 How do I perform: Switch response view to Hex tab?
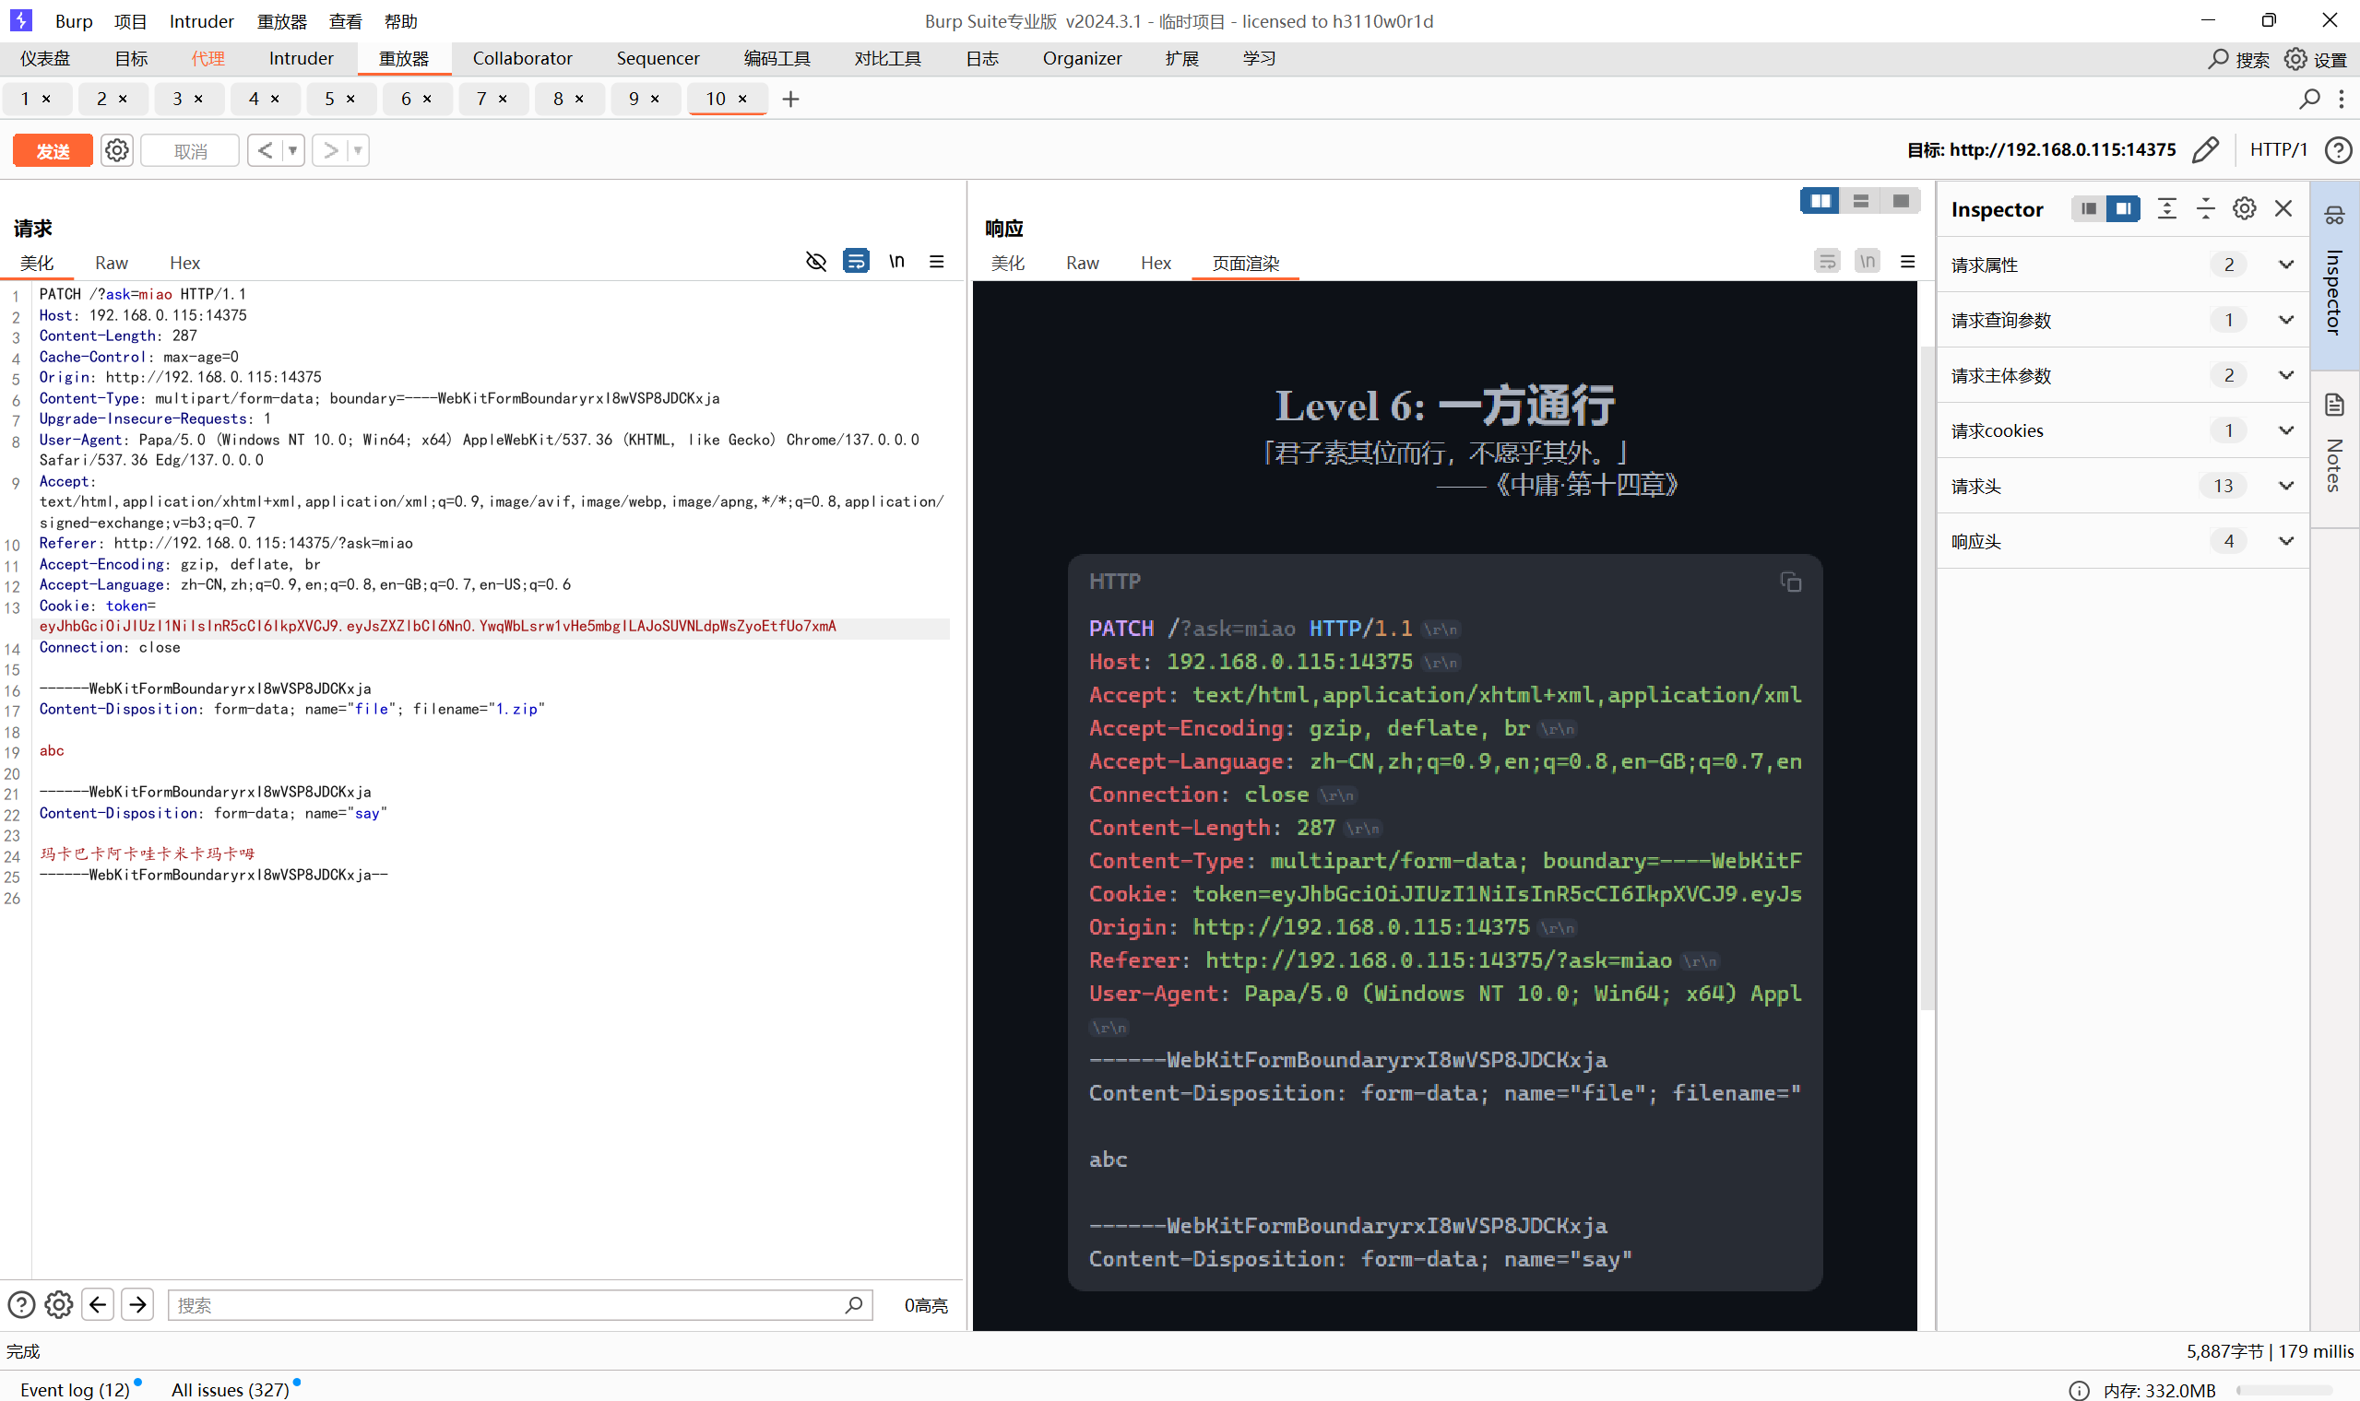pos(1155,263)
